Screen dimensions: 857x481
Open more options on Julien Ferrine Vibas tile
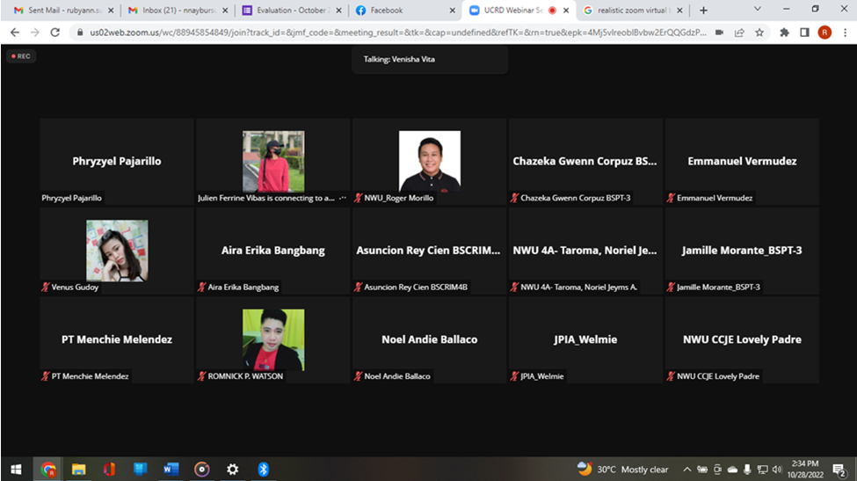[x=342, y=199]
